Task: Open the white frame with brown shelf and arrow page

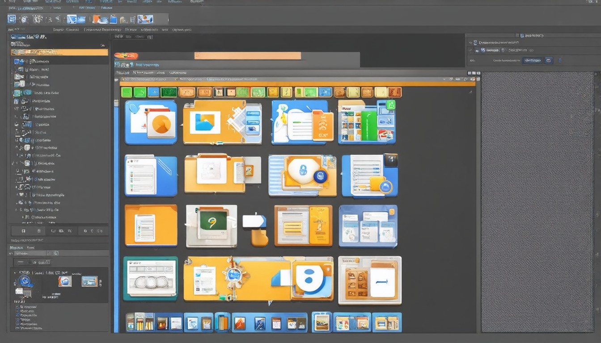Action: 370,280
